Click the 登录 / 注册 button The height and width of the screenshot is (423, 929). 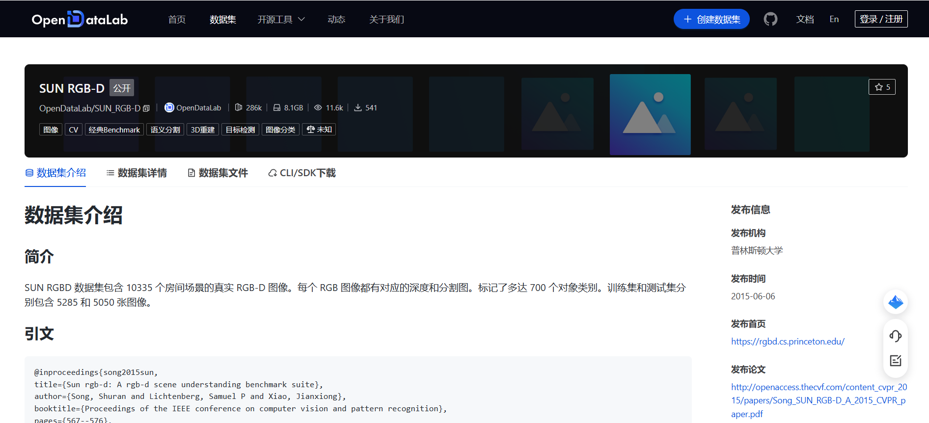coord(881,19)
